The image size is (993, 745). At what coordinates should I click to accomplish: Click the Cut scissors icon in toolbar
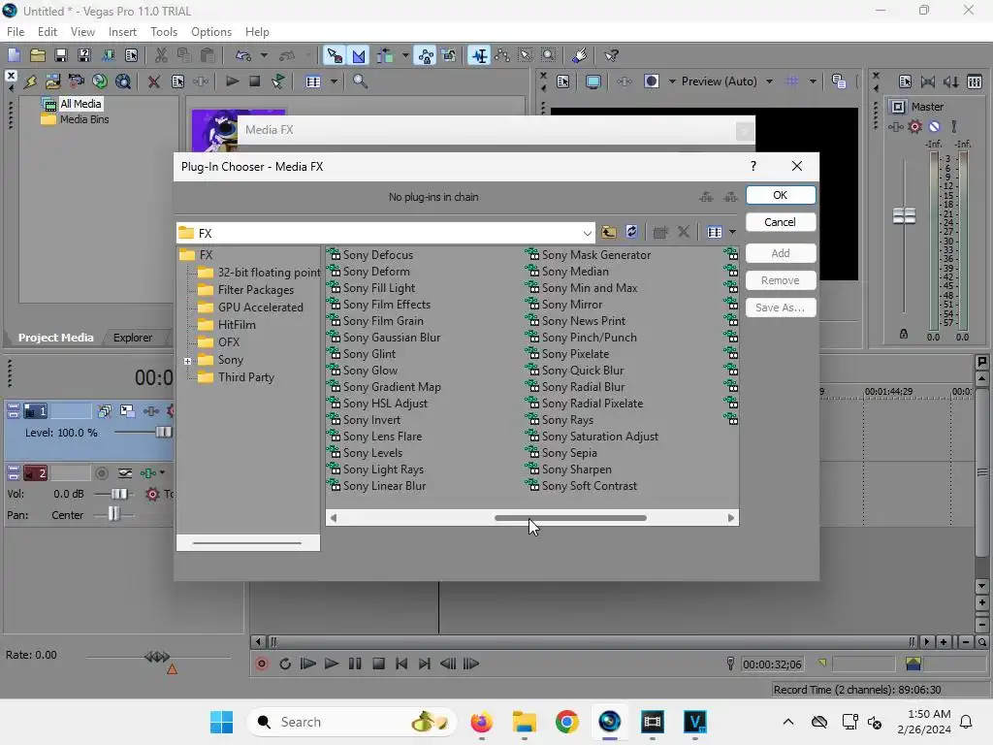[x=161, y=55]
